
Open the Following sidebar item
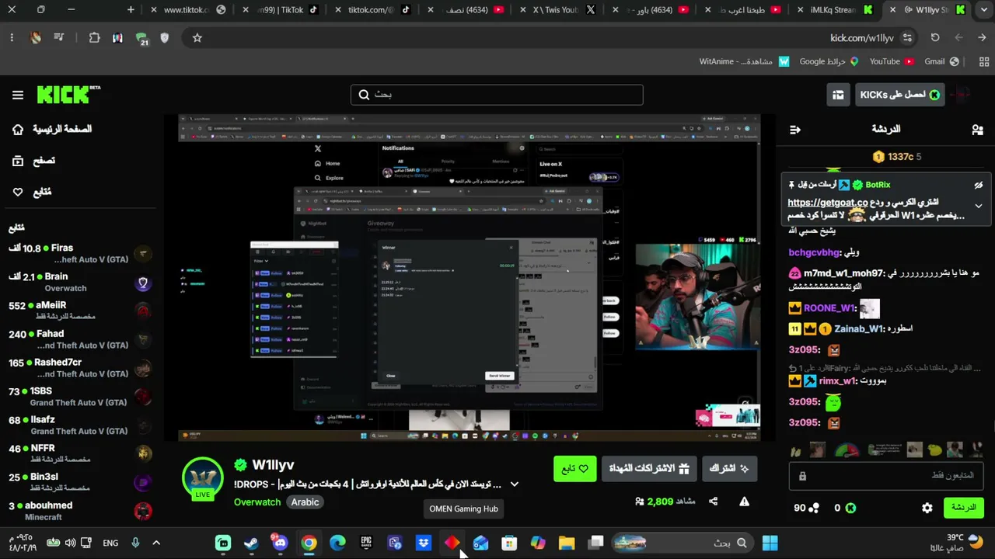click(x=33, y=192)
